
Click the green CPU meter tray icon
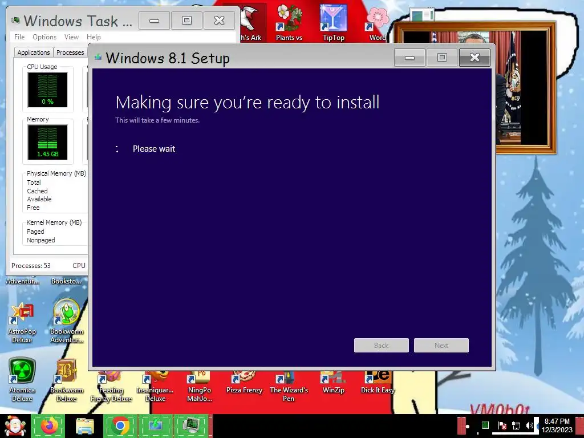485,425
